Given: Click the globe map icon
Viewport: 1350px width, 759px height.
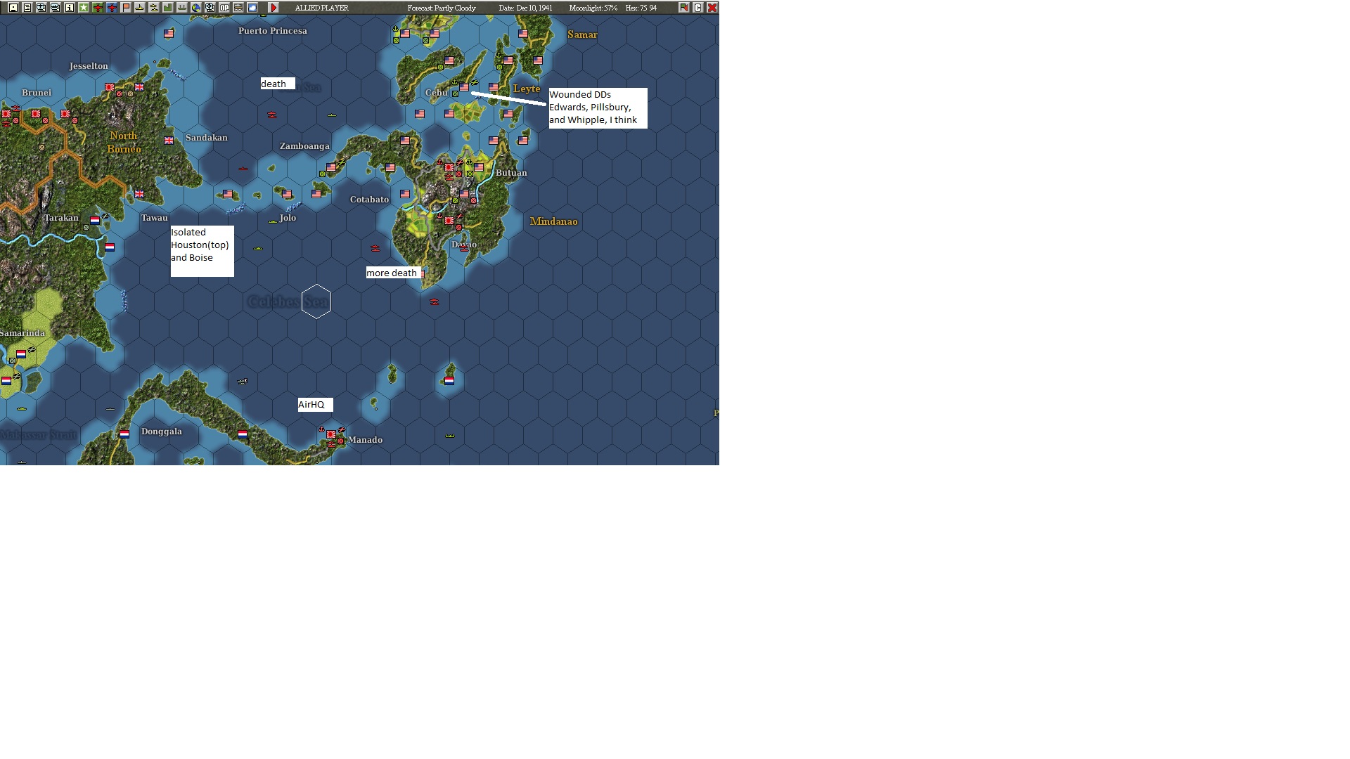Looking at the screenshot, I should 196,8.
